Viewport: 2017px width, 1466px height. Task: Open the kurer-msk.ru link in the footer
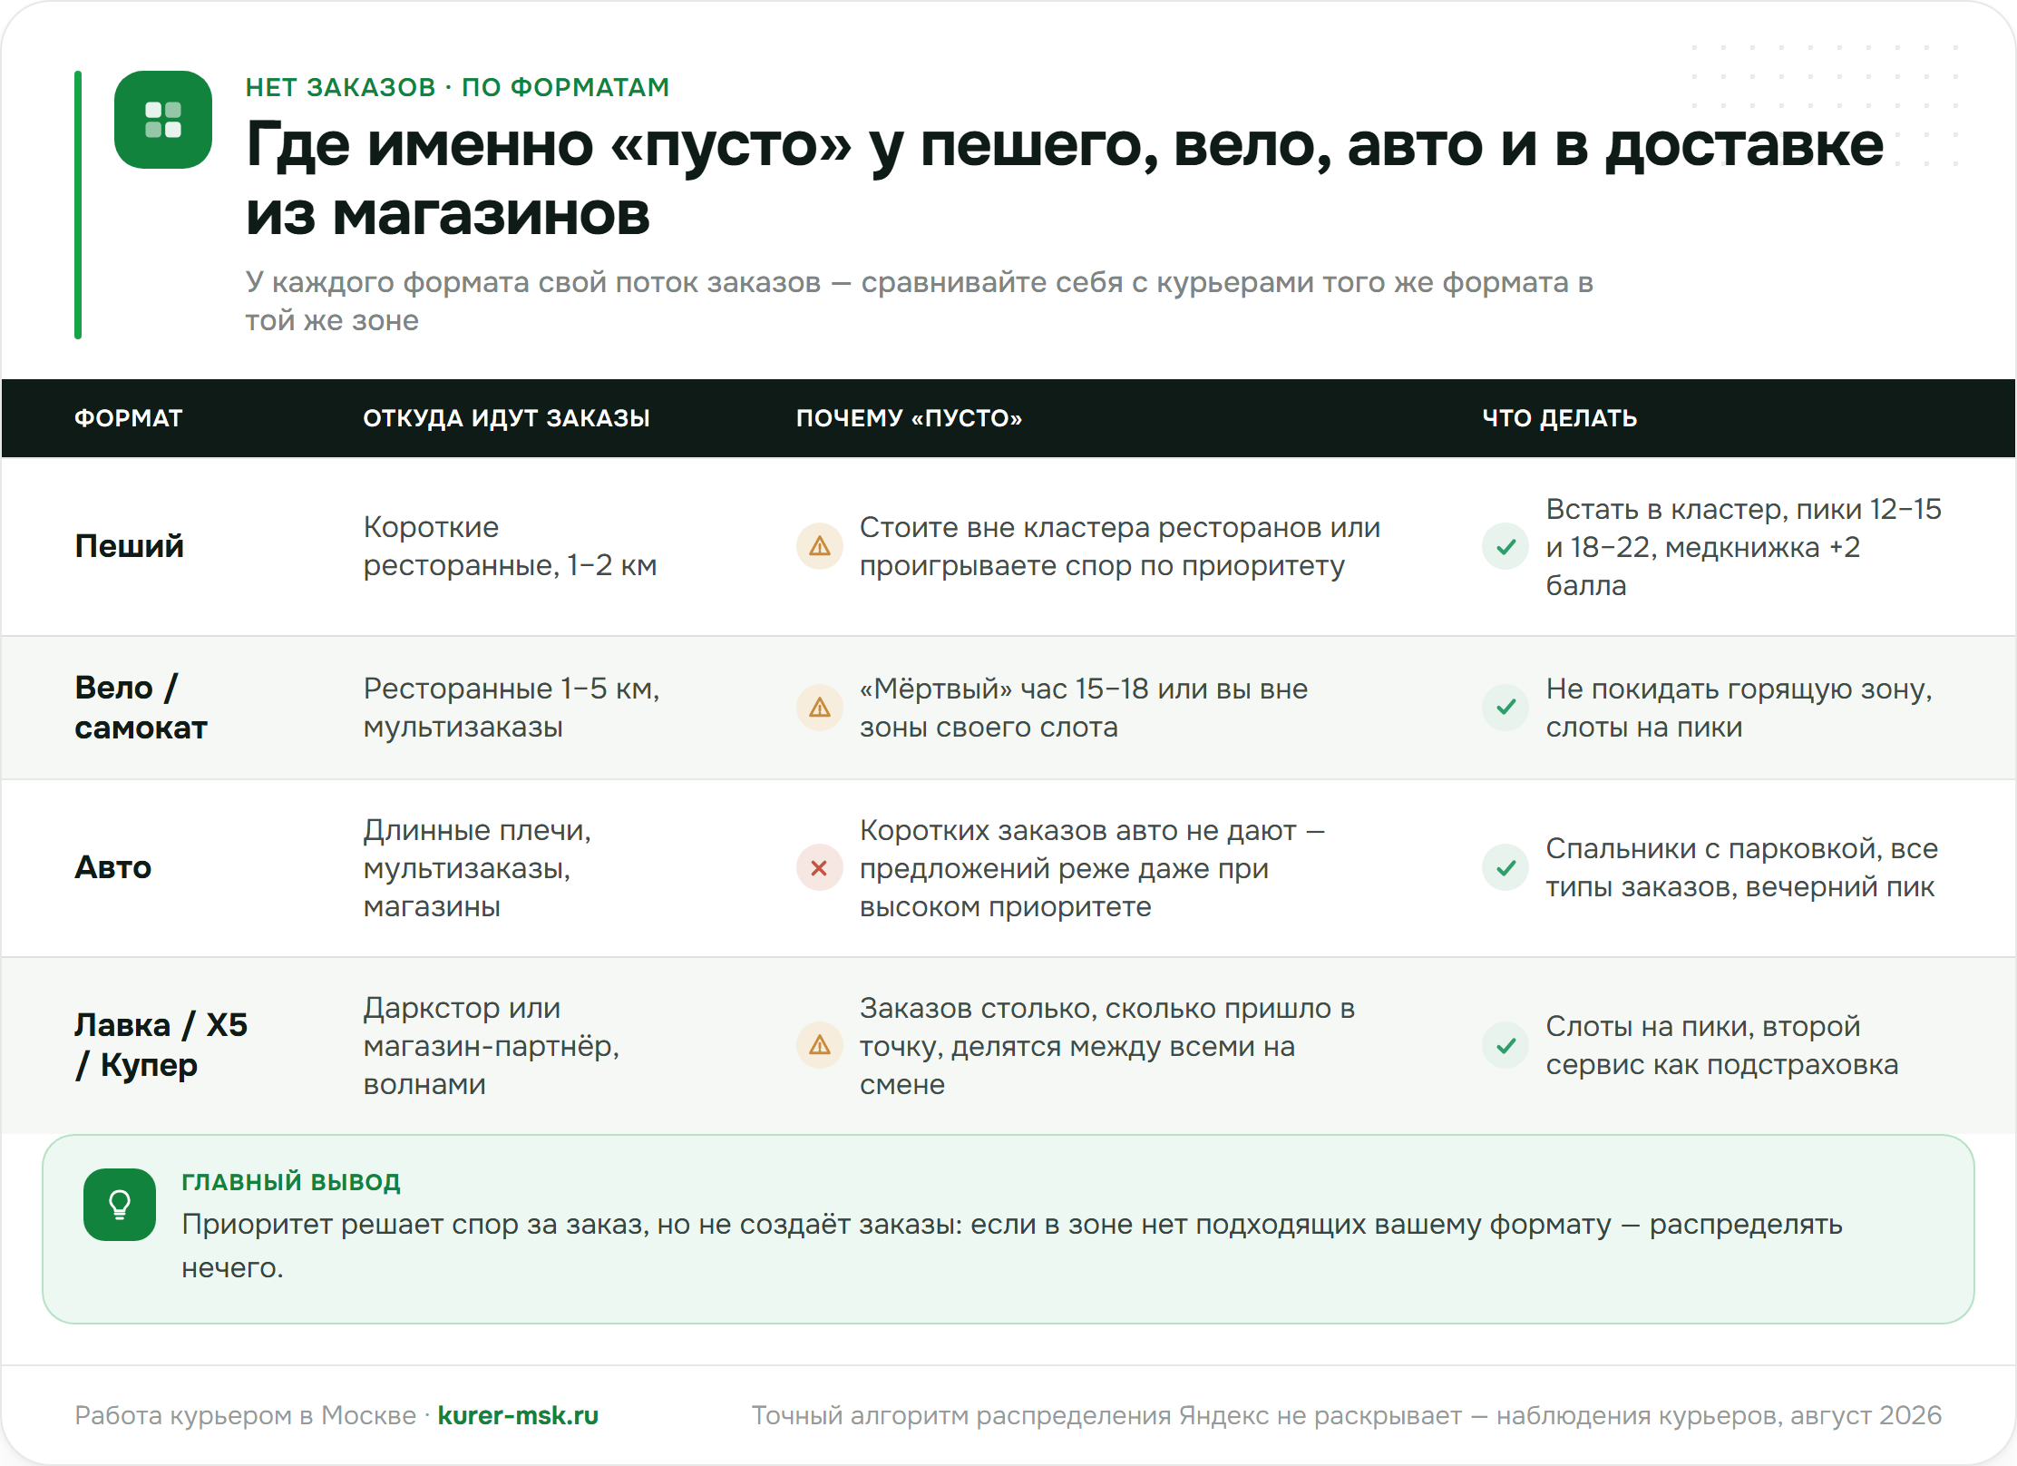coord(518,1415)
